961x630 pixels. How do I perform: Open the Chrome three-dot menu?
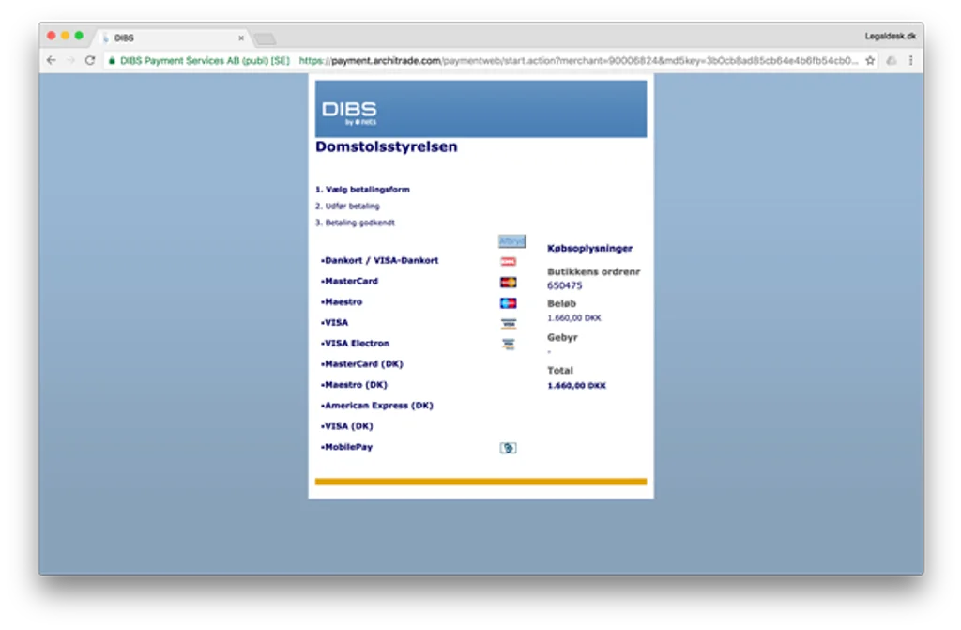[910, 61]
